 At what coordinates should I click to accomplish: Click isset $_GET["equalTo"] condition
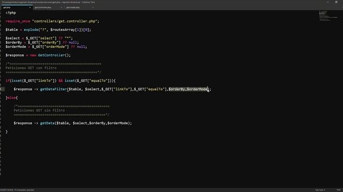click(x=89, y=81)
